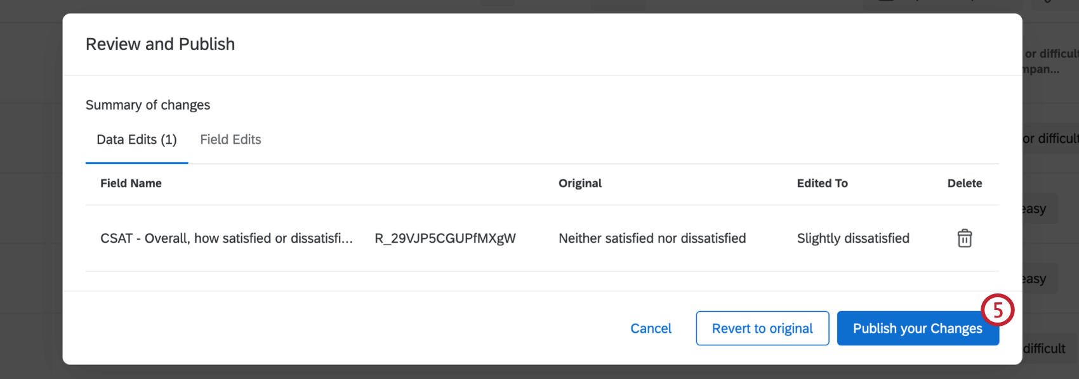Click the Neither satisfied nor dissatisfied original value
The height and width of the screenshot is (379, 1079).
tap(652, 238)
